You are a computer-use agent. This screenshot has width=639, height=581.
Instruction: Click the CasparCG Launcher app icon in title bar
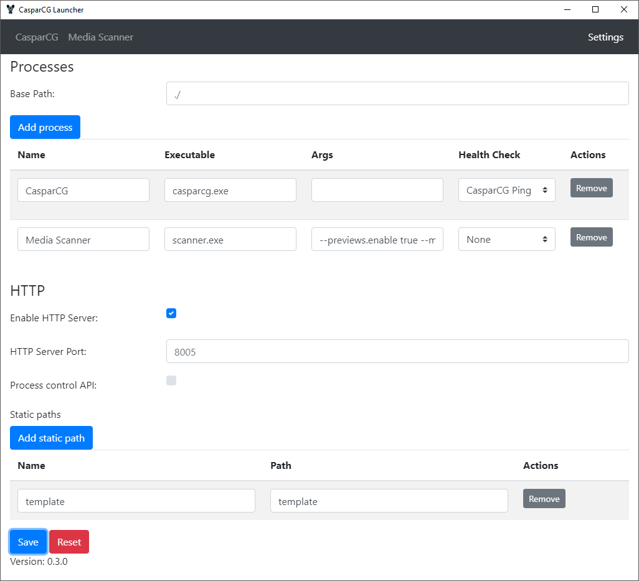(x=11, y=9)
